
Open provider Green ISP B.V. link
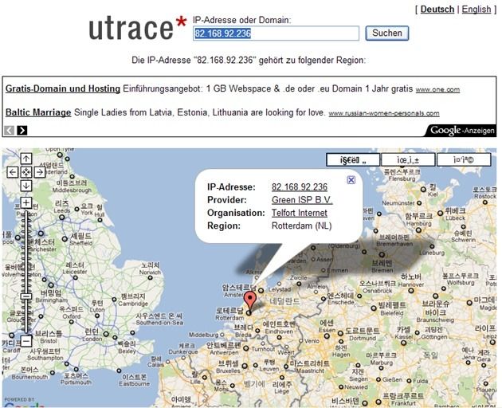pos(302,200)
